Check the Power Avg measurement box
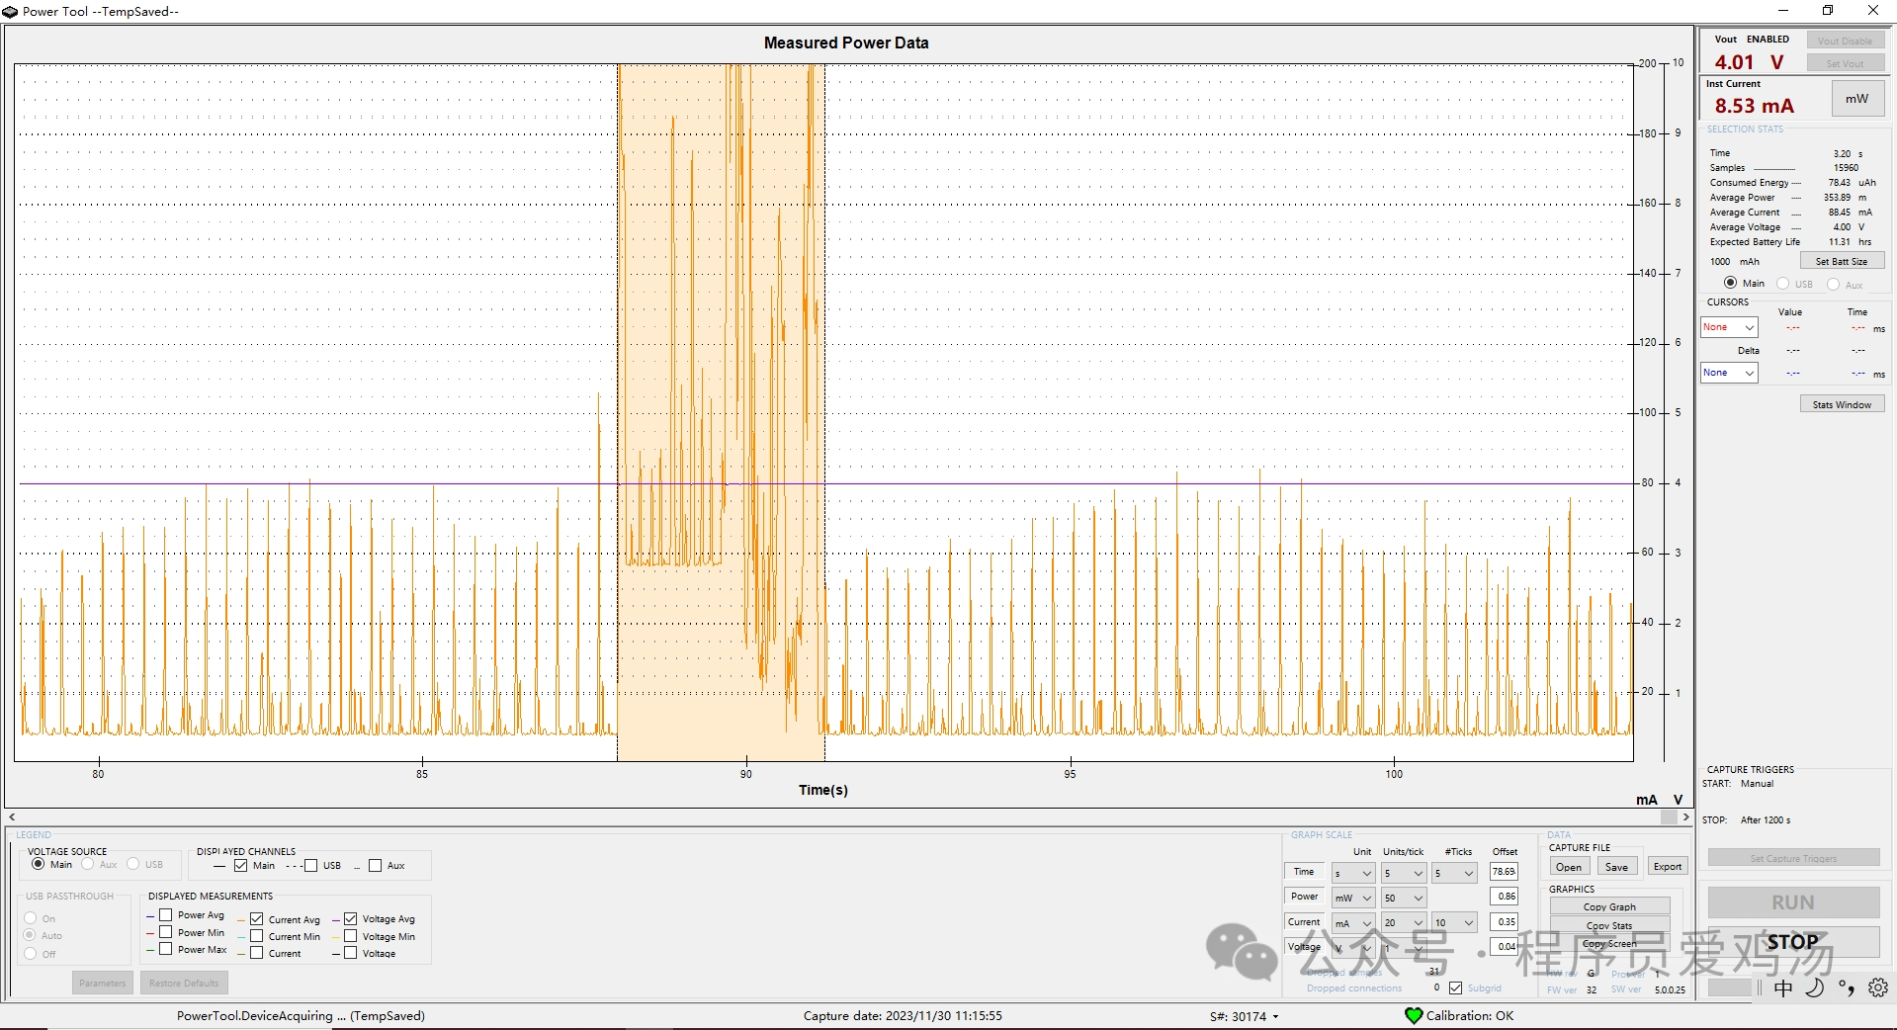 point(166,915)
